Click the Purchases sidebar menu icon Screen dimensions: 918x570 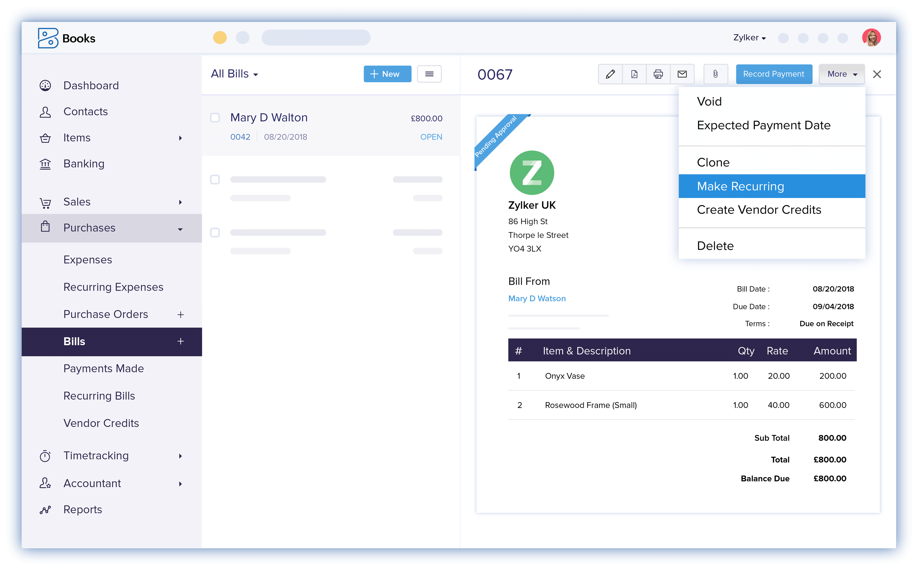[x=45, y=228]
